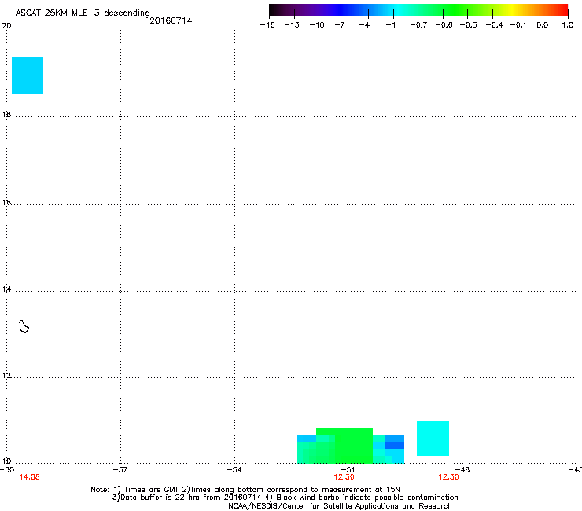Click the color bar legend gradient
The image size is (582, 511).
pyautogui.click(x=418, y=9)
